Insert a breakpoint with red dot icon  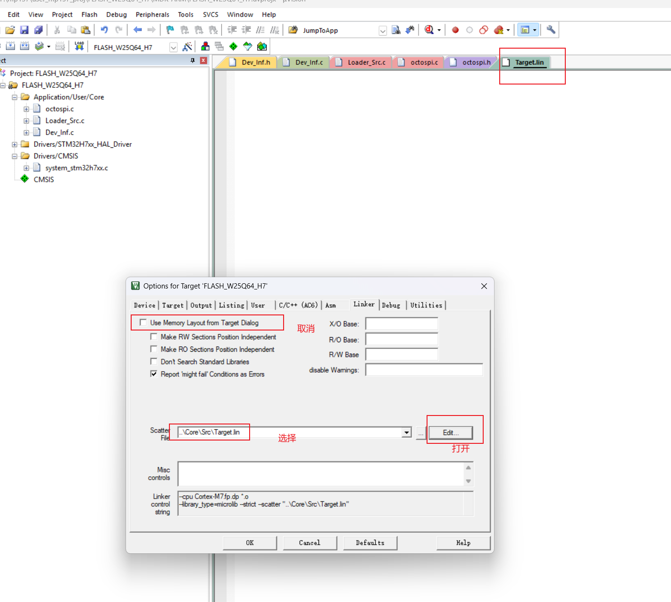(455, 30)
